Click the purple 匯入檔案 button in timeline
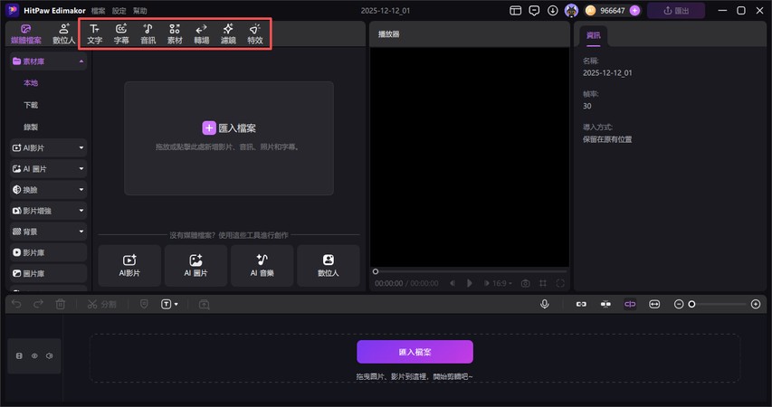Viewport: 772px width, 407px height. (x=415, y=352)
